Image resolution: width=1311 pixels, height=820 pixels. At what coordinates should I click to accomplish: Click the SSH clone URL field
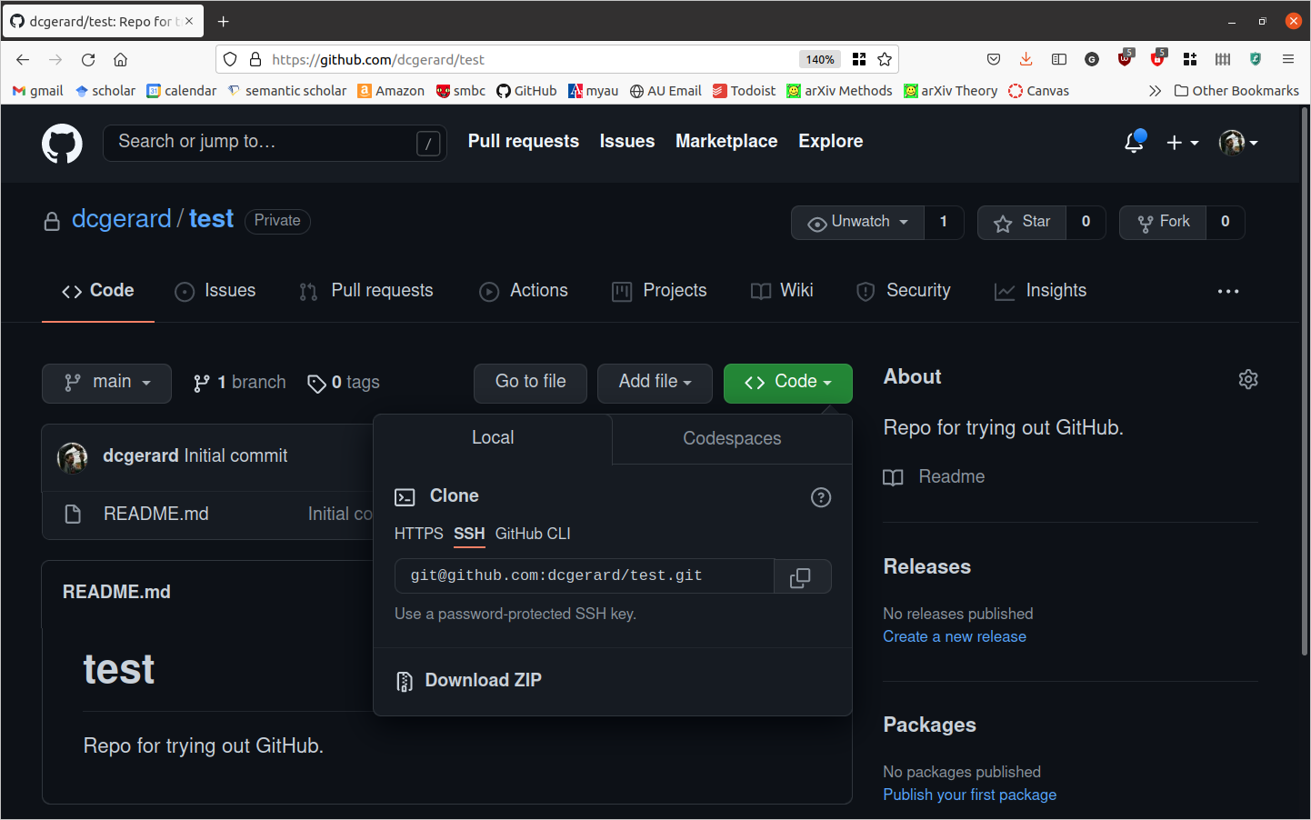585,576
